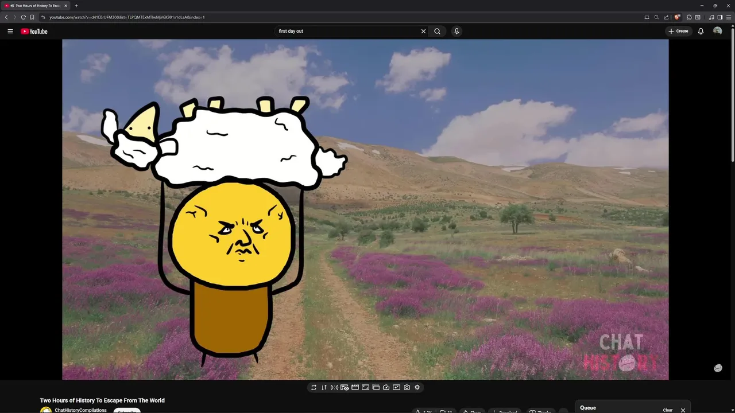This screenshot has width=735, height=413.
Task: Open the browser main menu
Action: point(729,17)
